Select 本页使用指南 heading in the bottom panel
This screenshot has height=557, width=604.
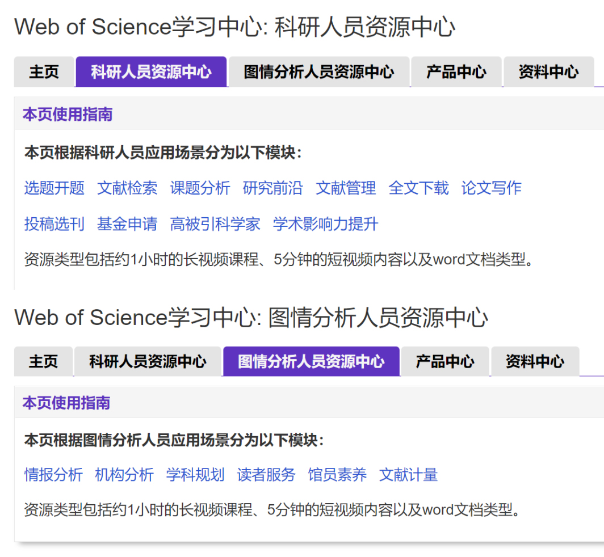66,403
